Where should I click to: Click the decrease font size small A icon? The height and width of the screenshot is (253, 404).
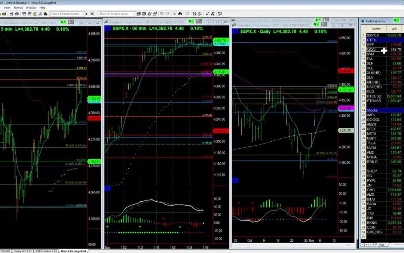207,14
